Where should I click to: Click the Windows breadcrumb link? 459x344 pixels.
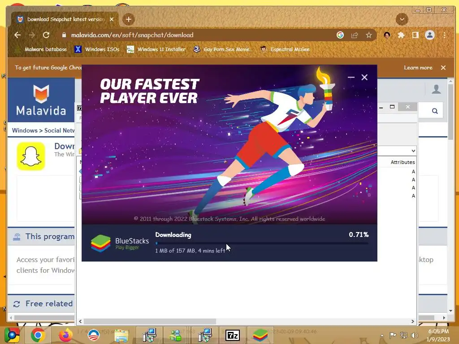click(25, 130)
